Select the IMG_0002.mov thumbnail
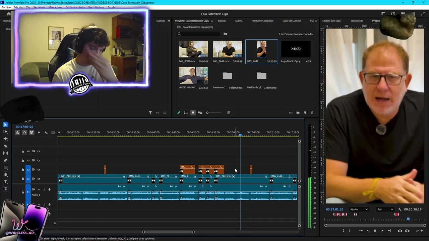The height and width of the screenshot is (241, 429). pyautogui.click(x=193, y=49)
